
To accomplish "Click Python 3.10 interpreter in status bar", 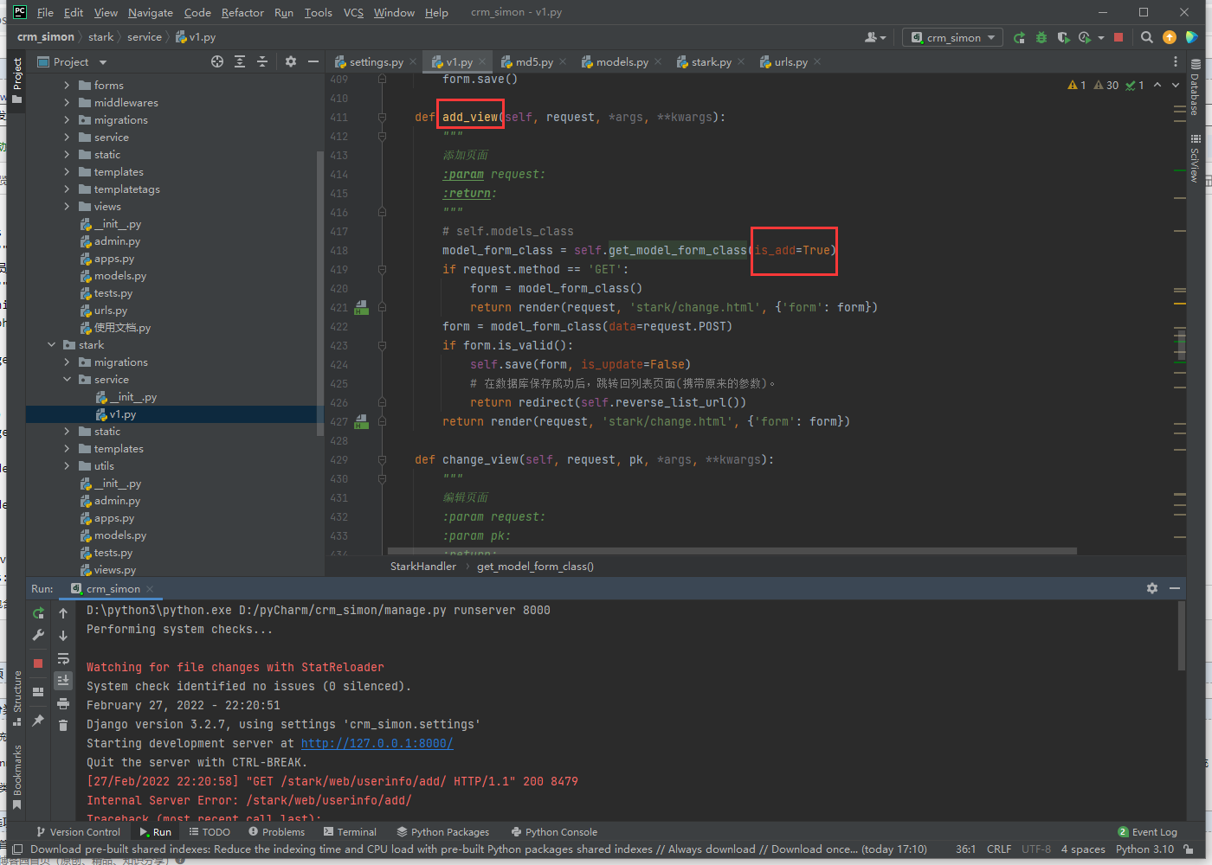I will coord(1144,849).
